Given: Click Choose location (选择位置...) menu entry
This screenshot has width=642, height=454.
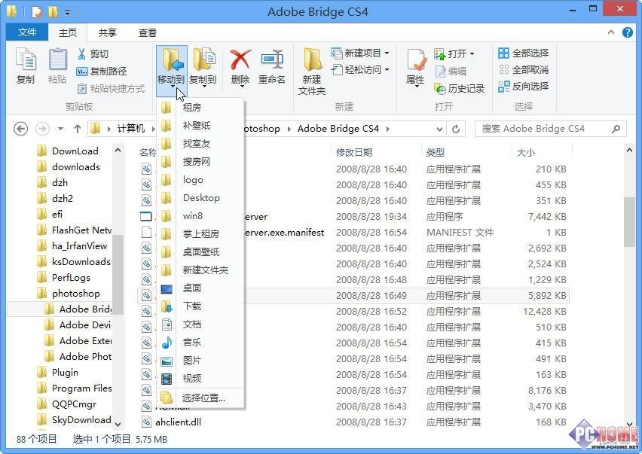Looking at the screenshot, I should pos(200,398).
